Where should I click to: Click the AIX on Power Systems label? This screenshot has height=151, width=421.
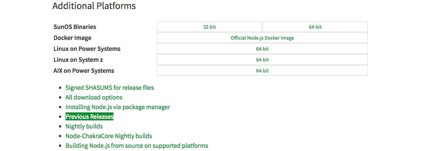[84, 71]
